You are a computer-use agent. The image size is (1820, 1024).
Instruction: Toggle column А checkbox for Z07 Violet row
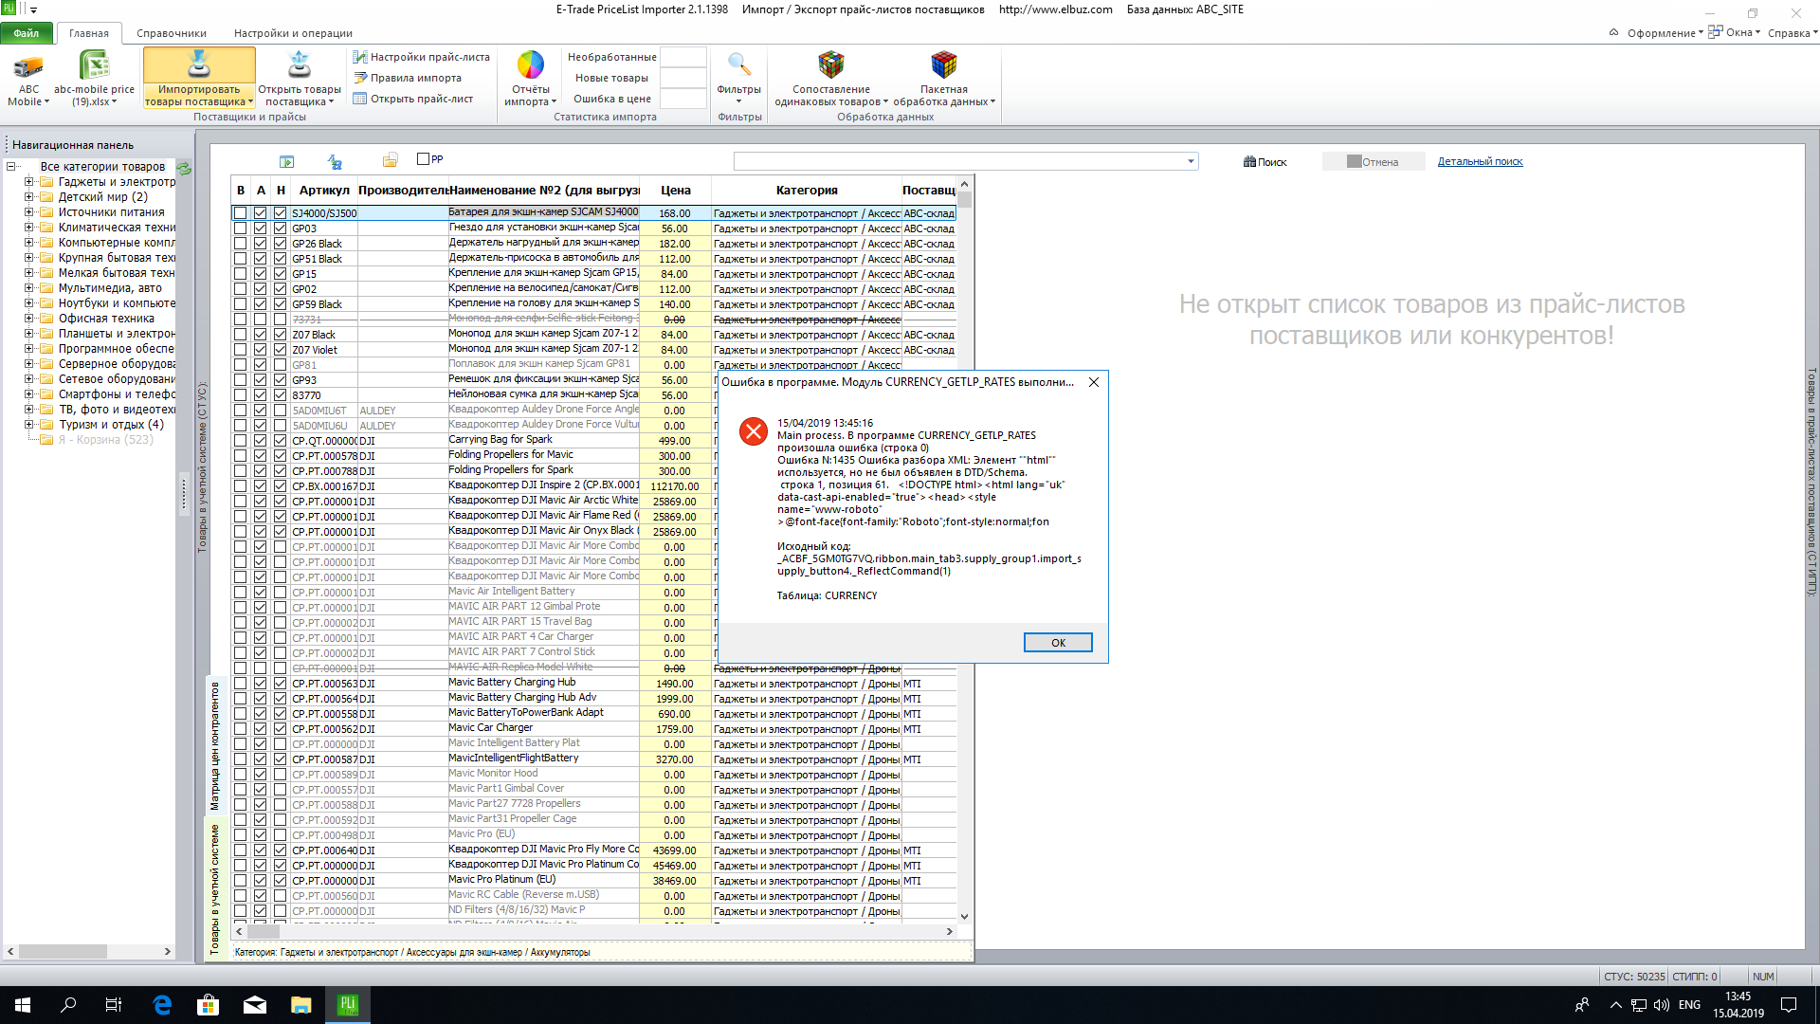[260, 350]
